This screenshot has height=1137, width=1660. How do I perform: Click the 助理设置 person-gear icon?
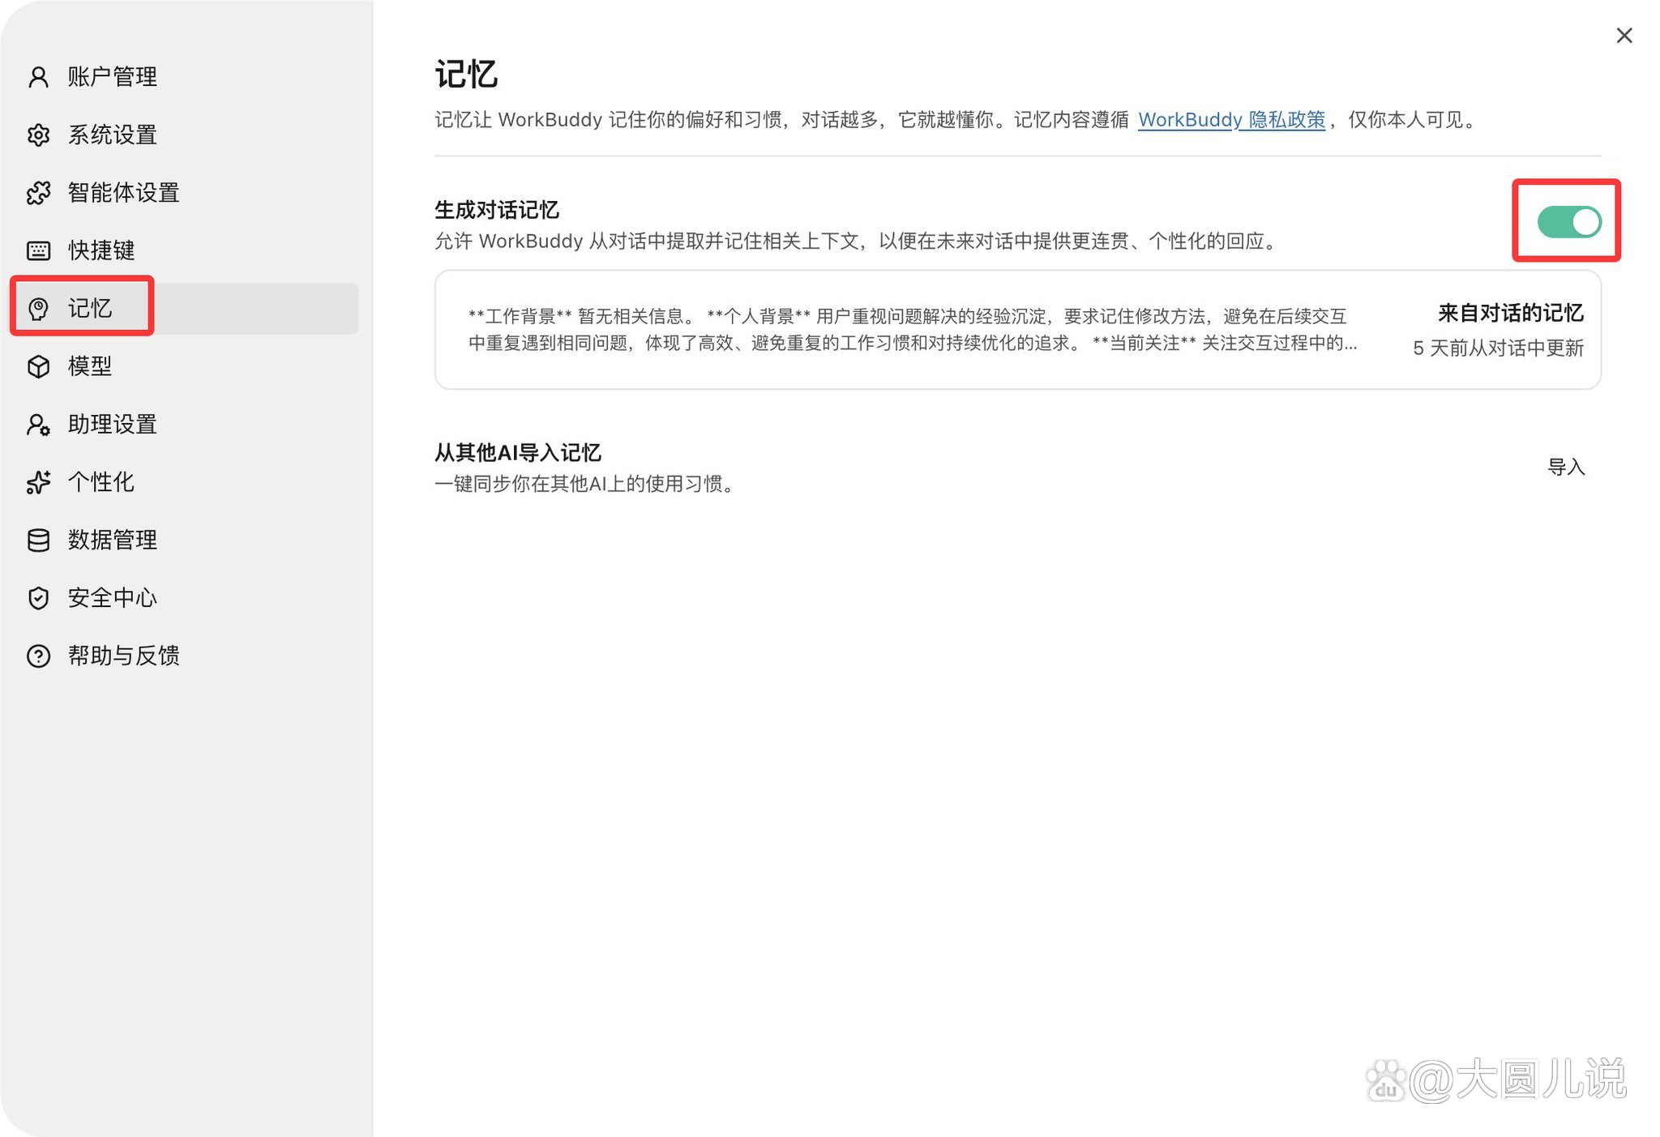[x=38, y=425]
